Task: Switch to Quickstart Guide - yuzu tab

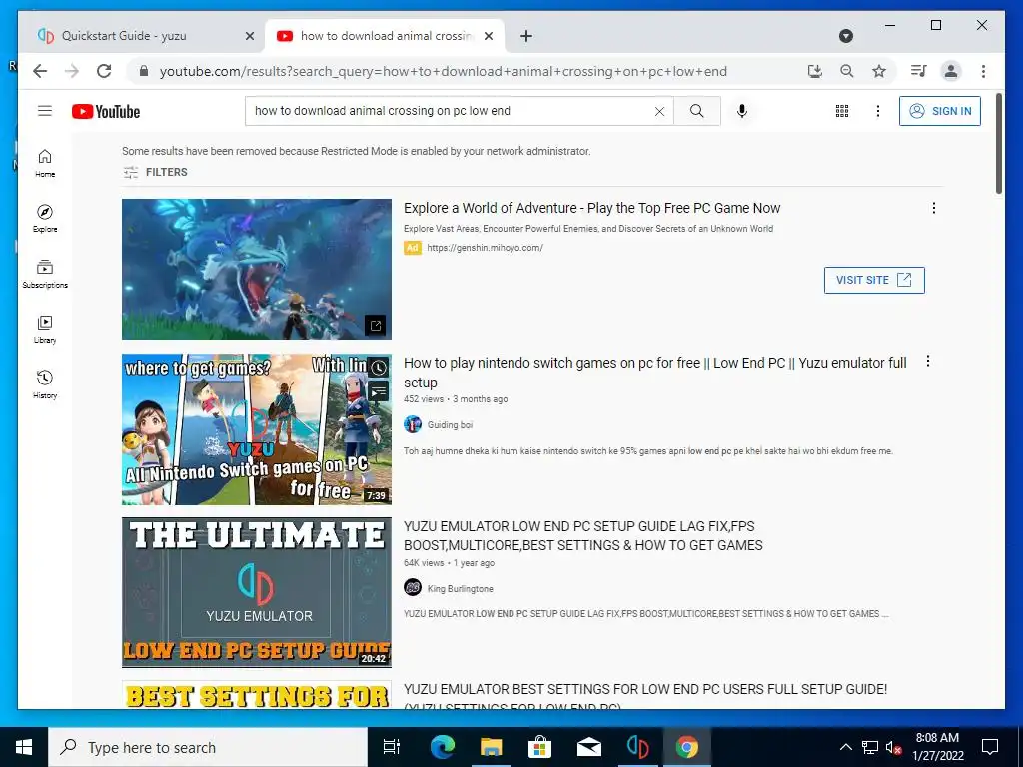Action: coord(141,36)
